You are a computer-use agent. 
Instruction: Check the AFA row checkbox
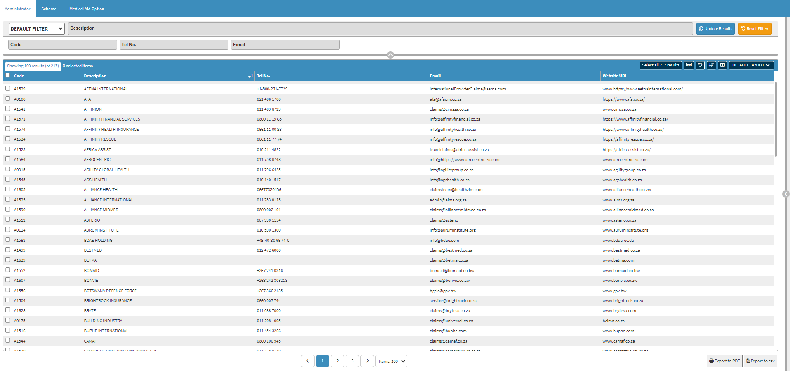(8, 99)
